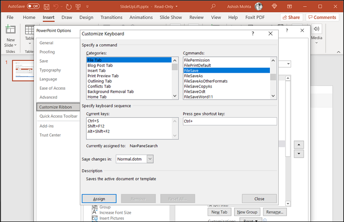Open the Animations ribbon tab
Screen dimensions: 344x222
click(141, 17)
